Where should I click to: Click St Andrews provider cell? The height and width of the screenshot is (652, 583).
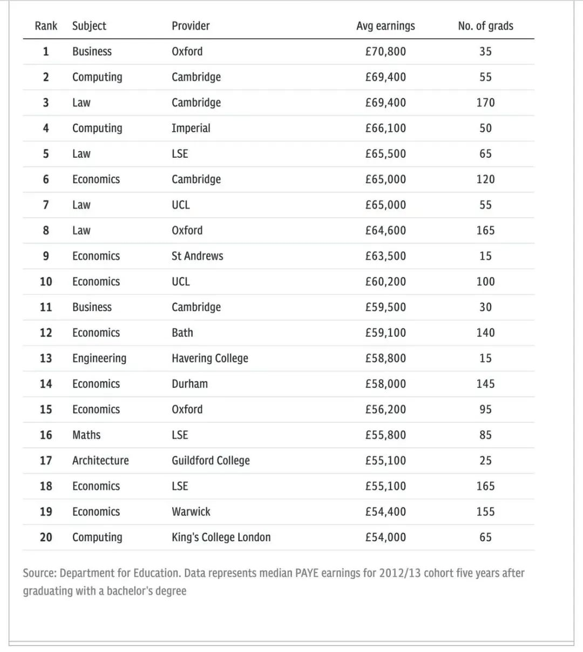click(197, 256)
